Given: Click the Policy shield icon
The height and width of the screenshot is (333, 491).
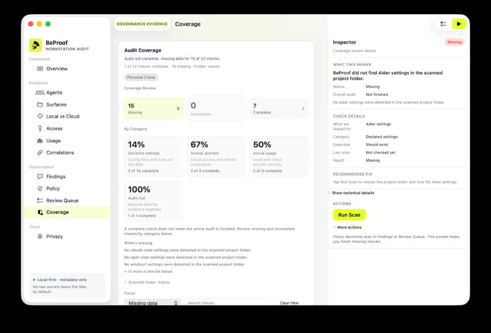Looking at the screenshot, I should 40,188.
